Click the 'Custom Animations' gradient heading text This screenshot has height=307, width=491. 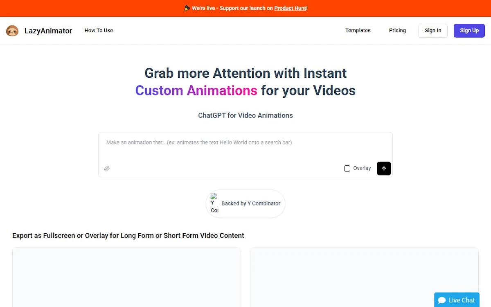click(196, 90)
